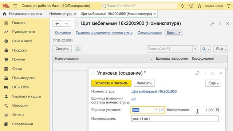The image size is (233, 131).
Task: Open user profile Глория Белиф
Action: click(x=214, y=6)
